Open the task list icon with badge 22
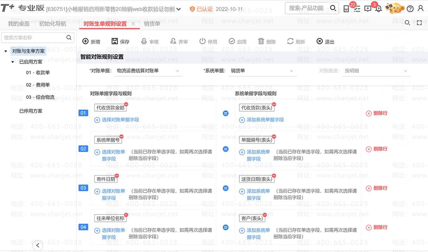 [357, 9]
